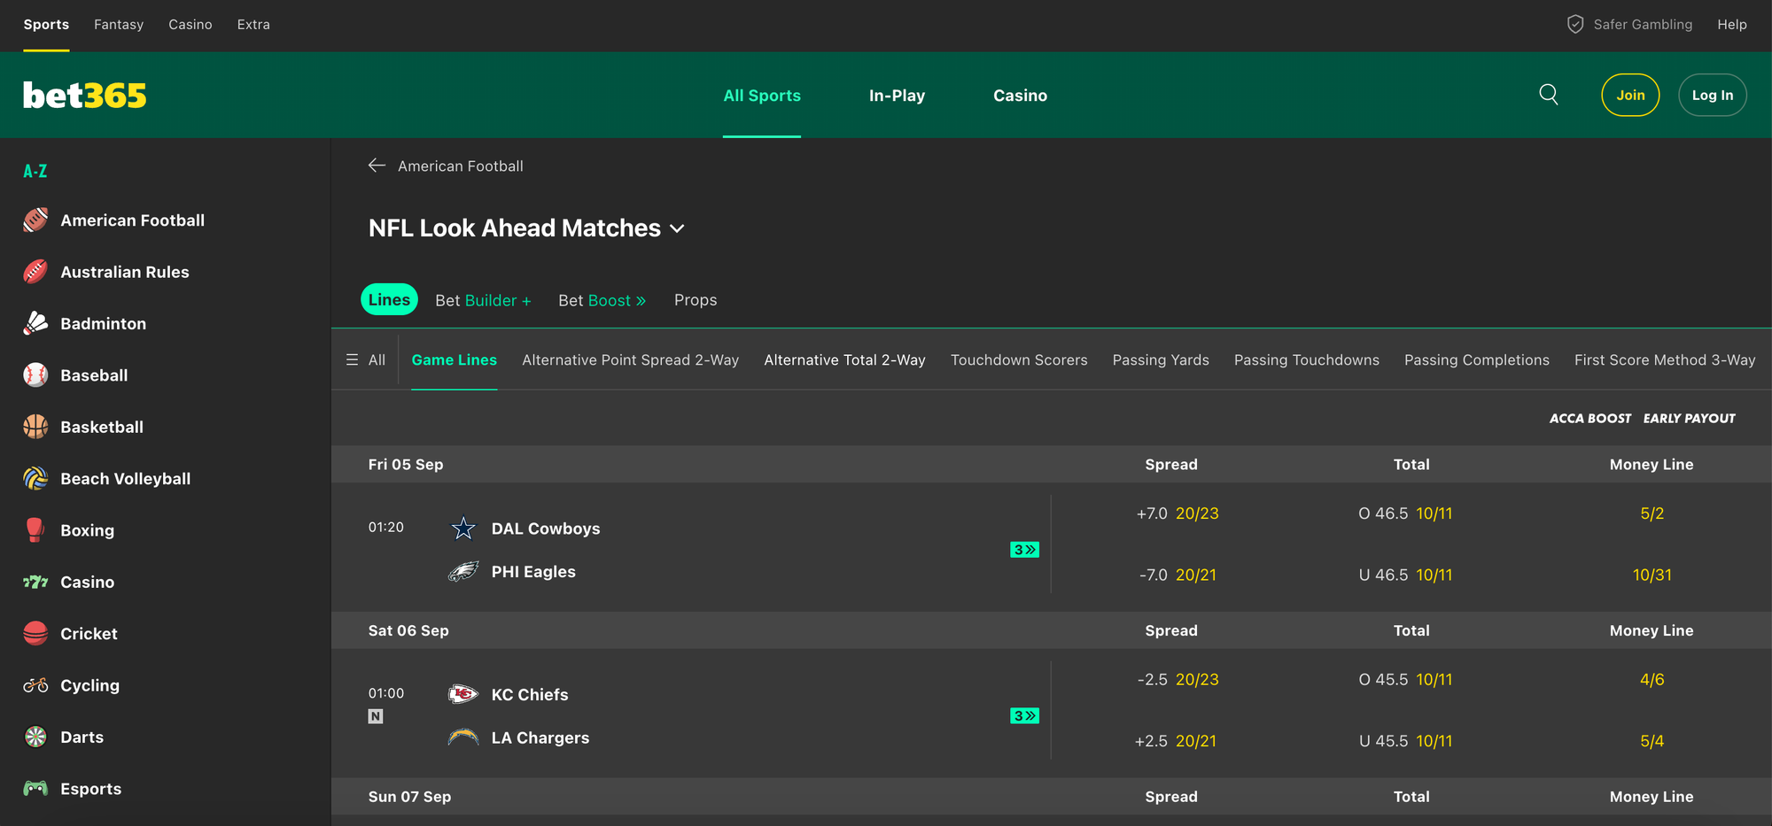Open the Passing Touchdowns tab
The image size is (1772, 826).
coord(1306,359)
